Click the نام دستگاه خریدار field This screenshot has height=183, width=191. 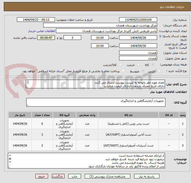[x=100, y=25]
